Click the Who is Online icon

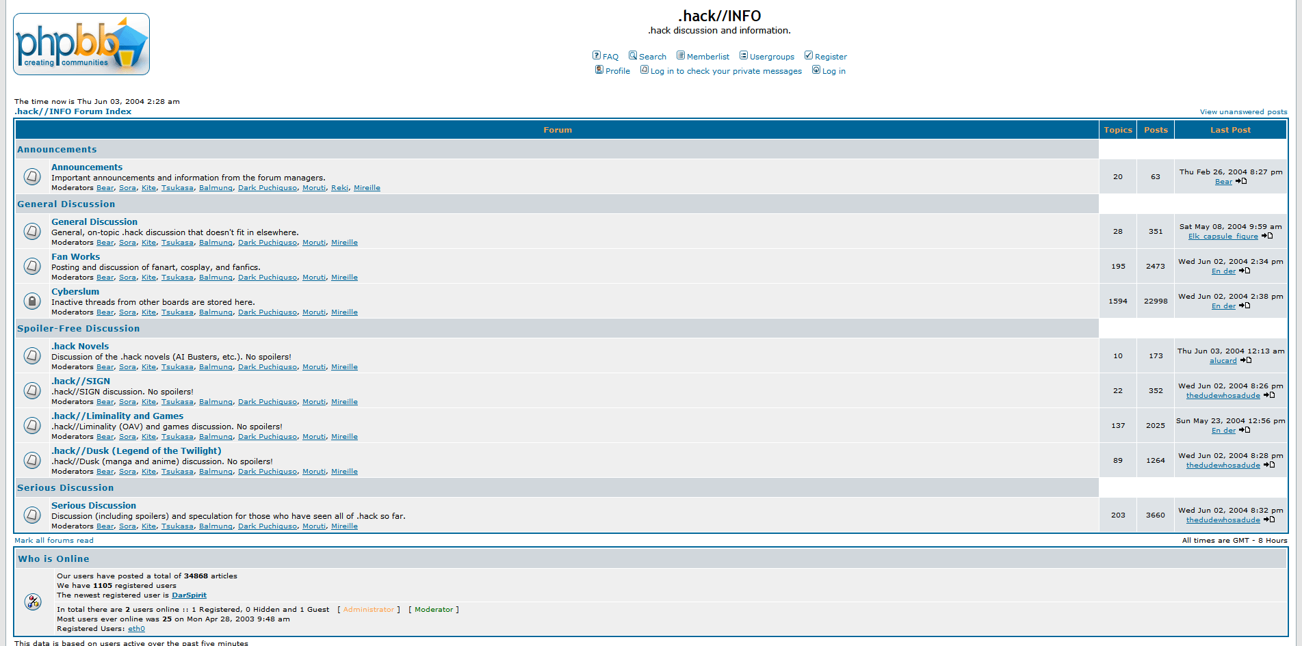[x=33, y=602]
